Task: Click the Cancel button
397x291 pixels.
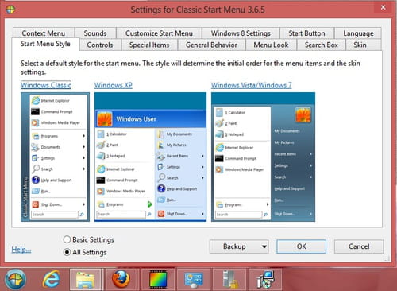Action: click(359, 246)
